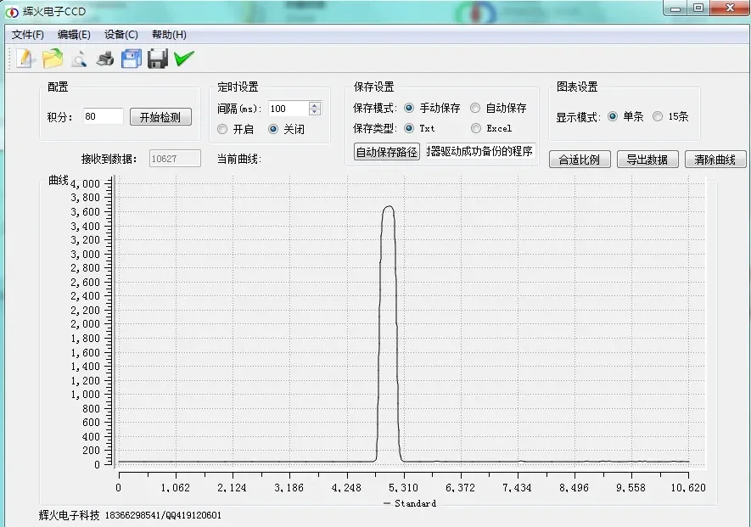The image size is (751, 527).
Task: Click the blue save-all floppy disks icon
Action: coord(132,59)
